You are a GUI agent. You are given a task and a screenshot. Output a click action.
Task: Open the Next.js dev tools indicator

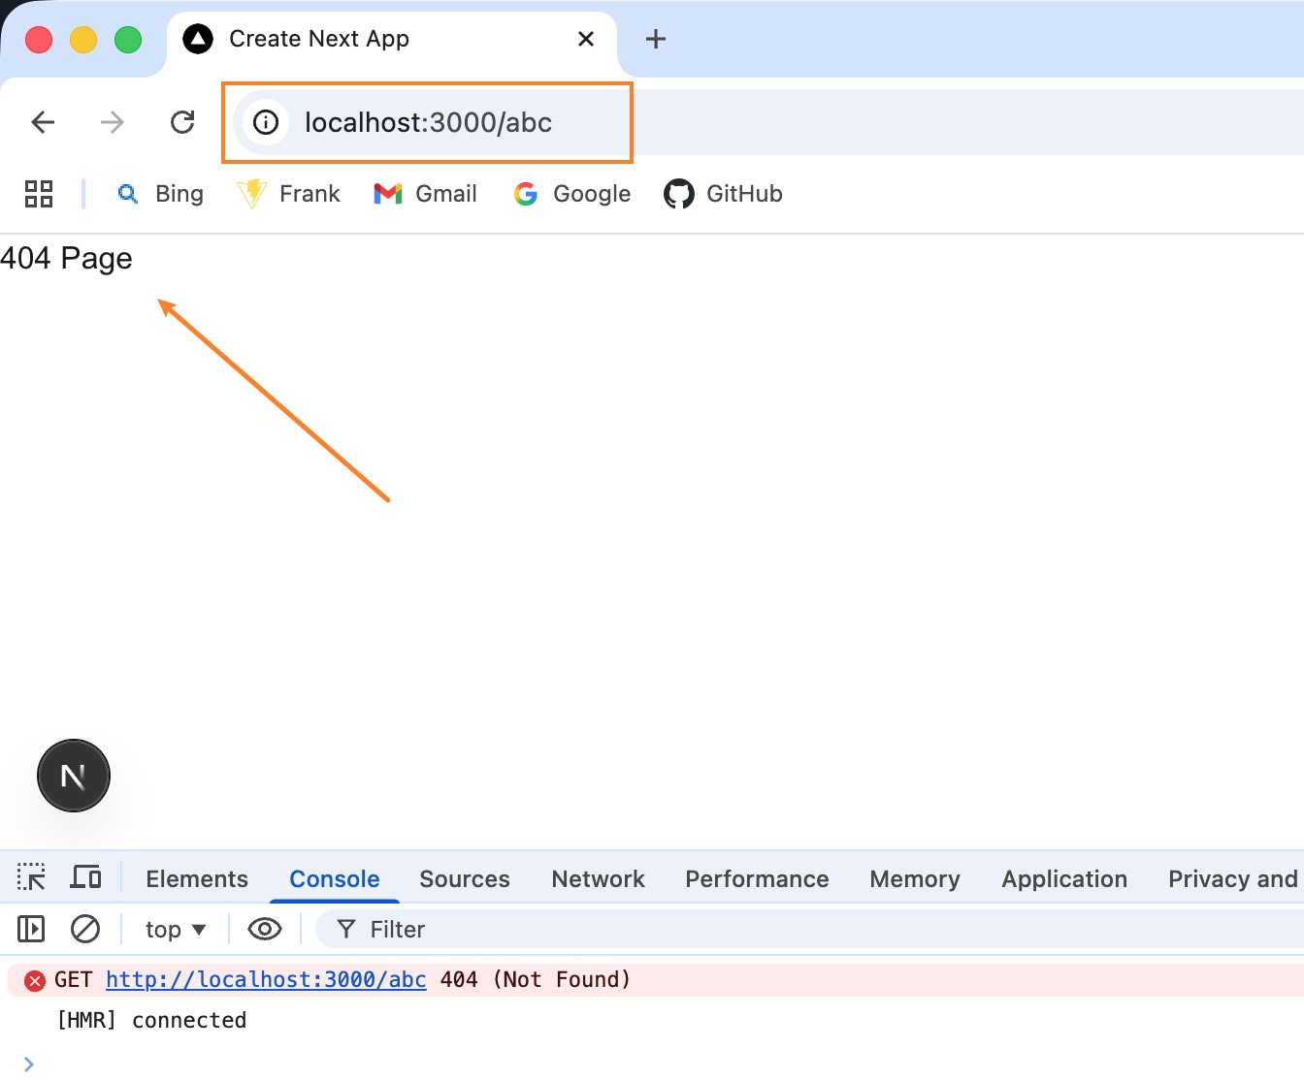pyautogui.click(x=74, y=776)
